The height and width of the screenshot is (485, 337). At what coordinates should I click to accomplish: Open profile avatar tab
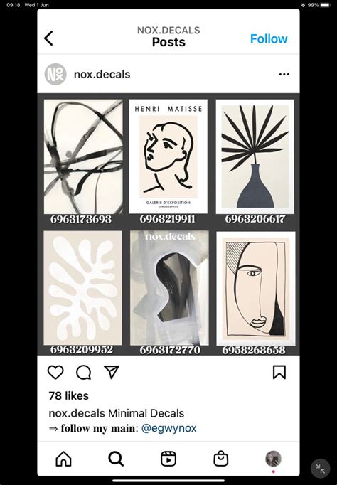click(273, 459)
